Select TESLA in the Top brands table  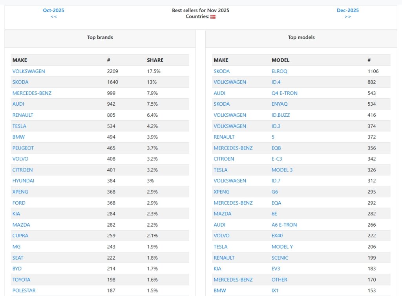click(19, 126)
